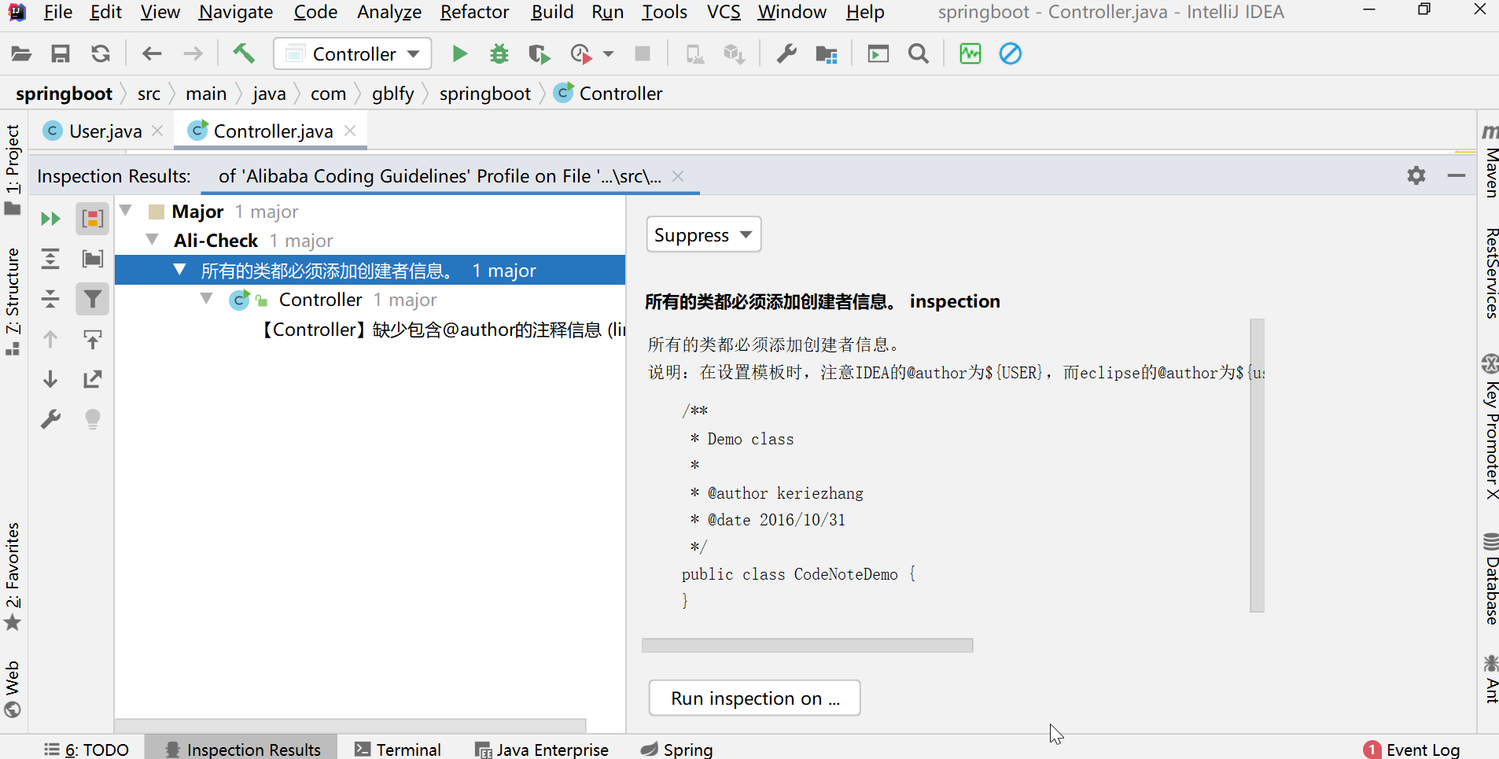Open settings via the wrench toolbar icon
The width and height of the screenshot is (1499, 759).
pyautogui.click(x=786, y=53)
